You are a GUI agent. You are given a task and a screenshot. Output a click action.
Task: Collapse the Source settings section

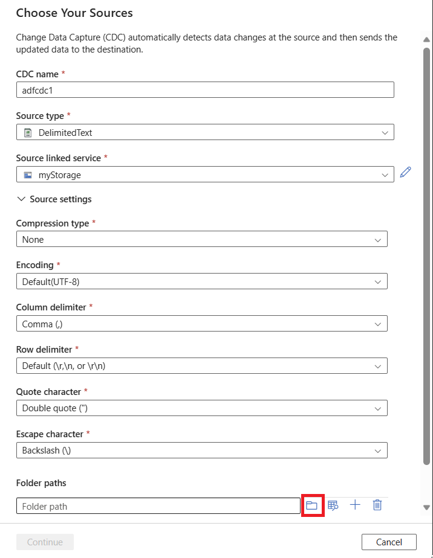pos(22,199)
